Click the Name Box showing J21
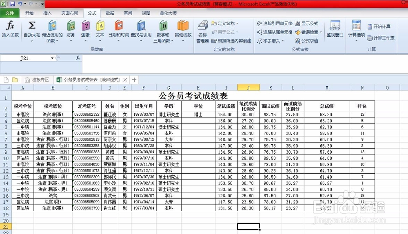The image size is (408, 234). point(25,58)
